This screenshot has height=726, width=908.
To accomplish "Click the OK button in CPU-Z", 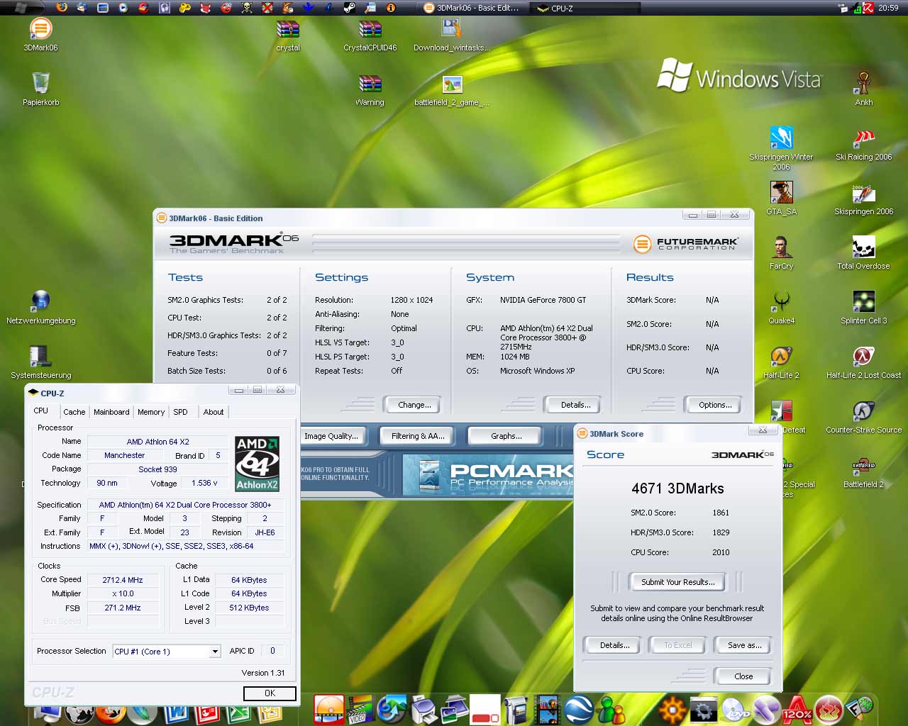I will coord(270,693).
